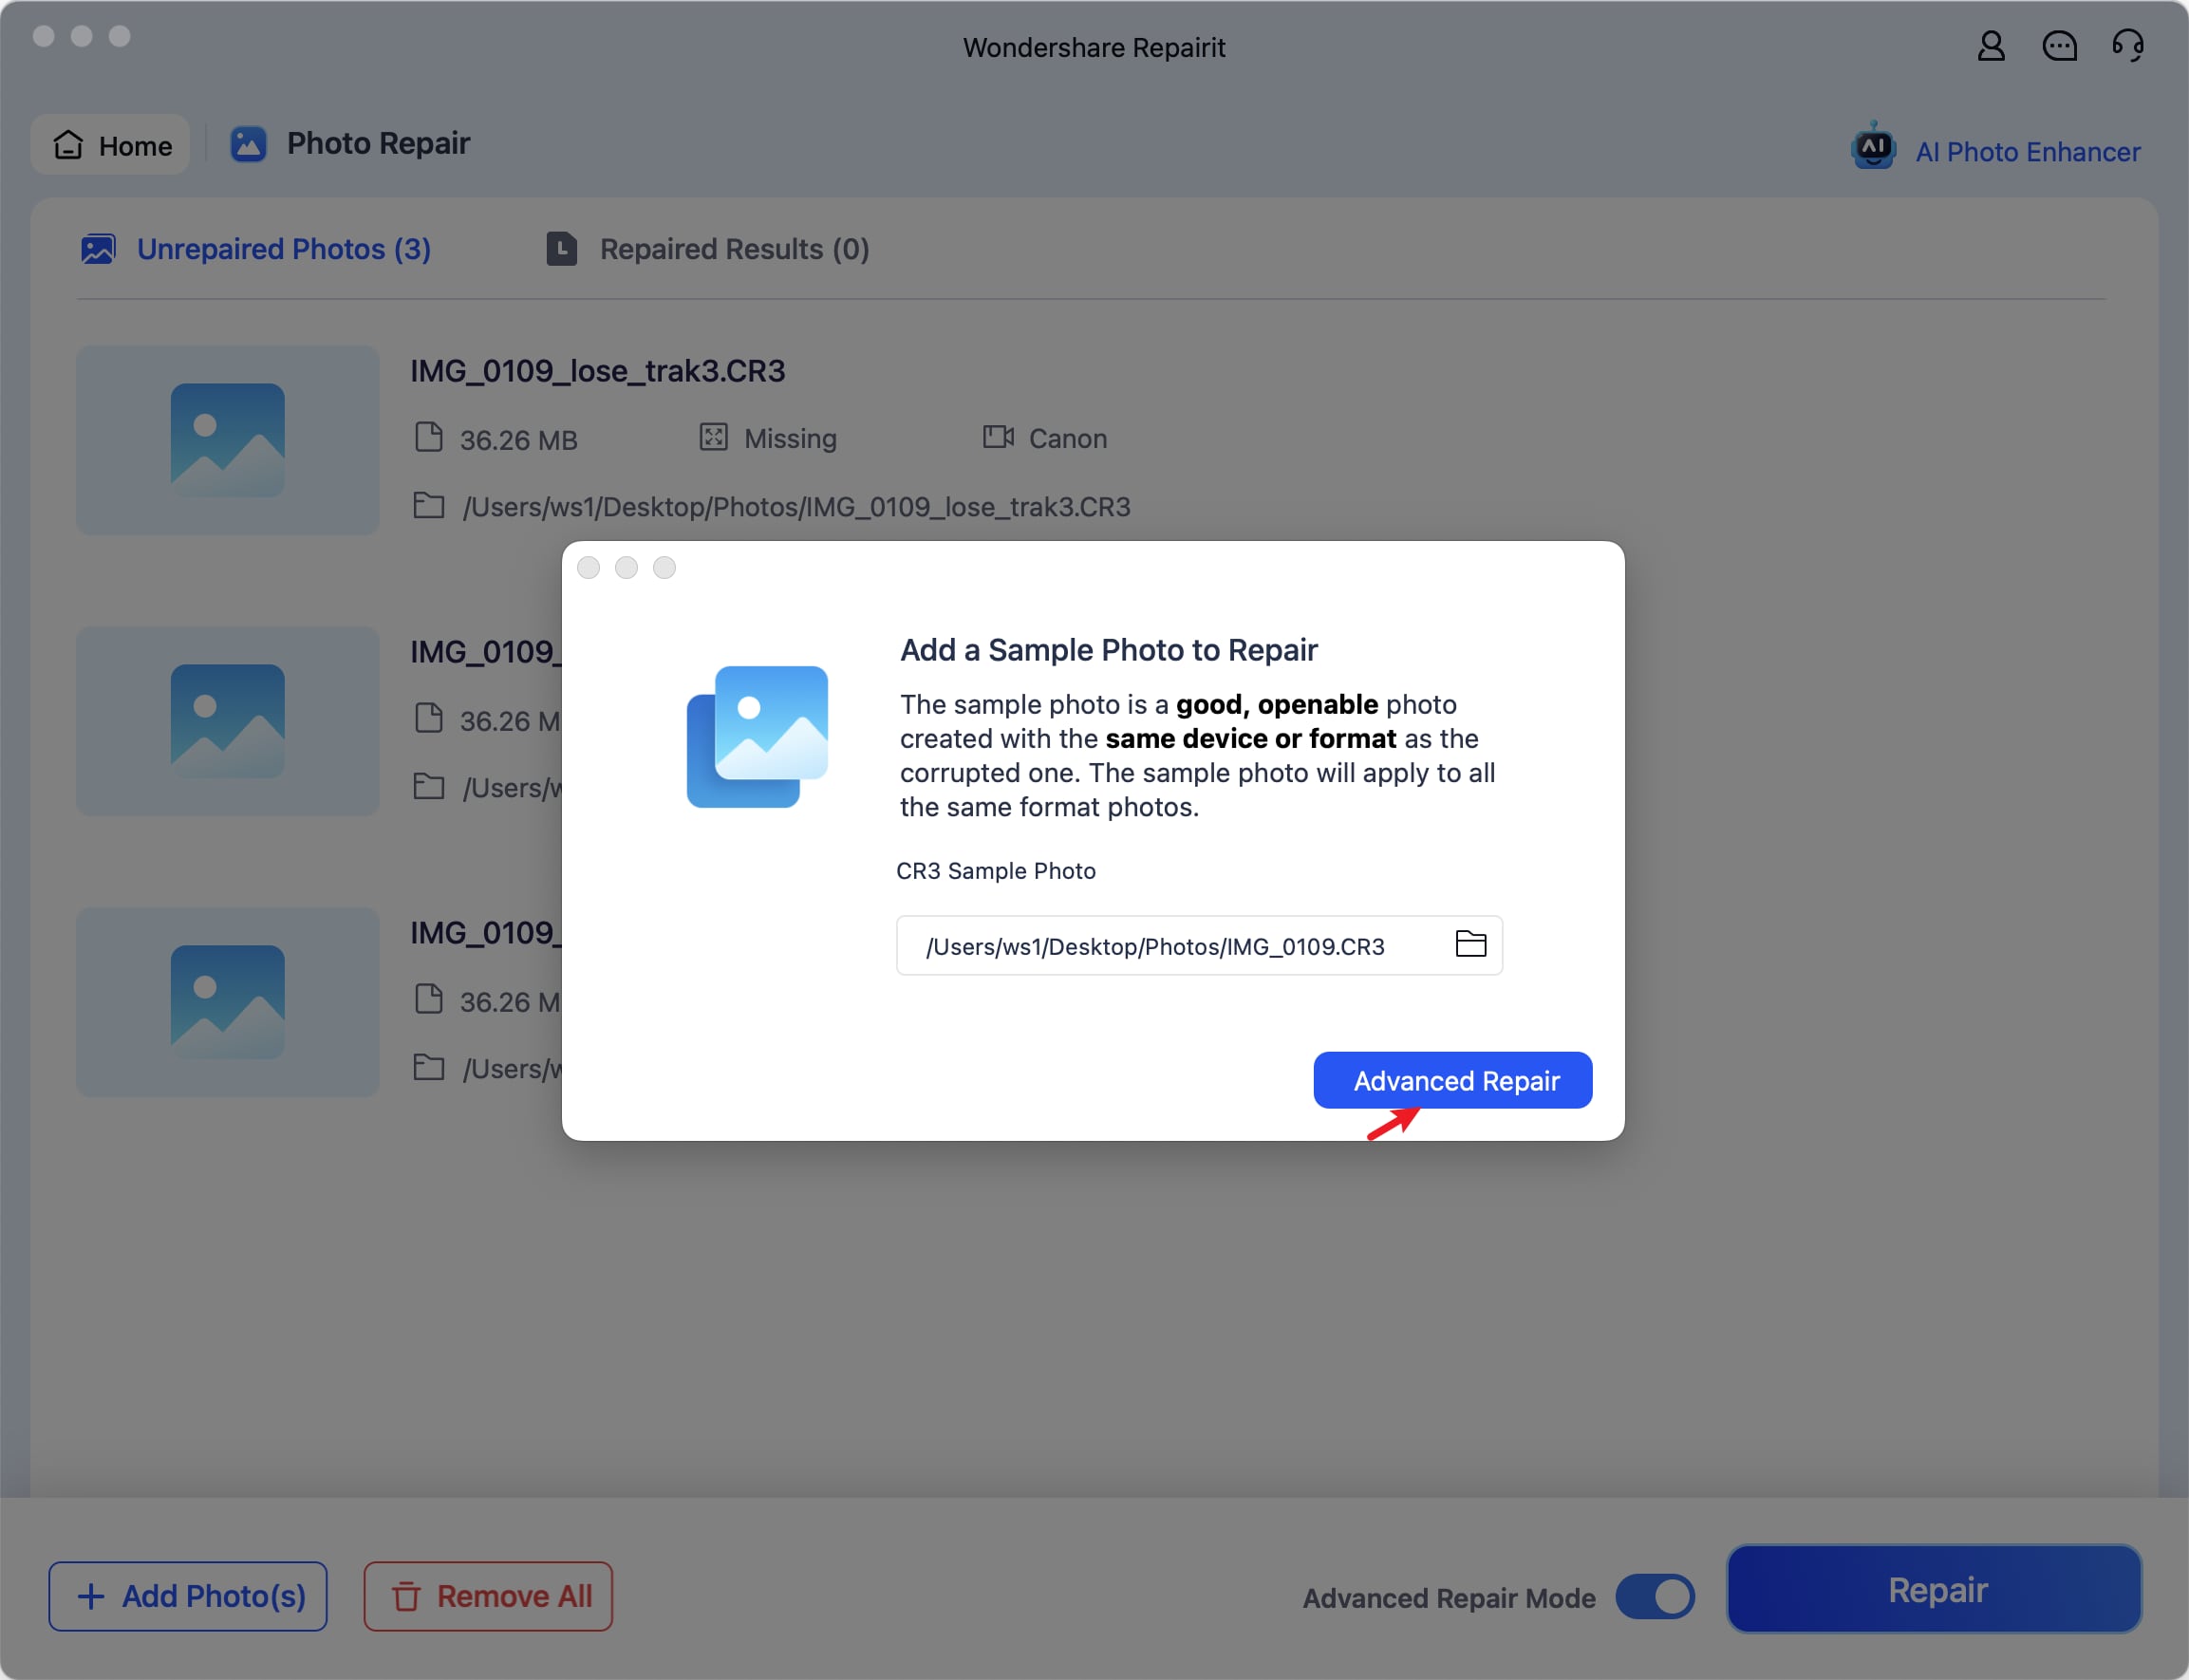The image size is (2189, 1680).
Task: Click the headset help icon
Action: 2125,46
